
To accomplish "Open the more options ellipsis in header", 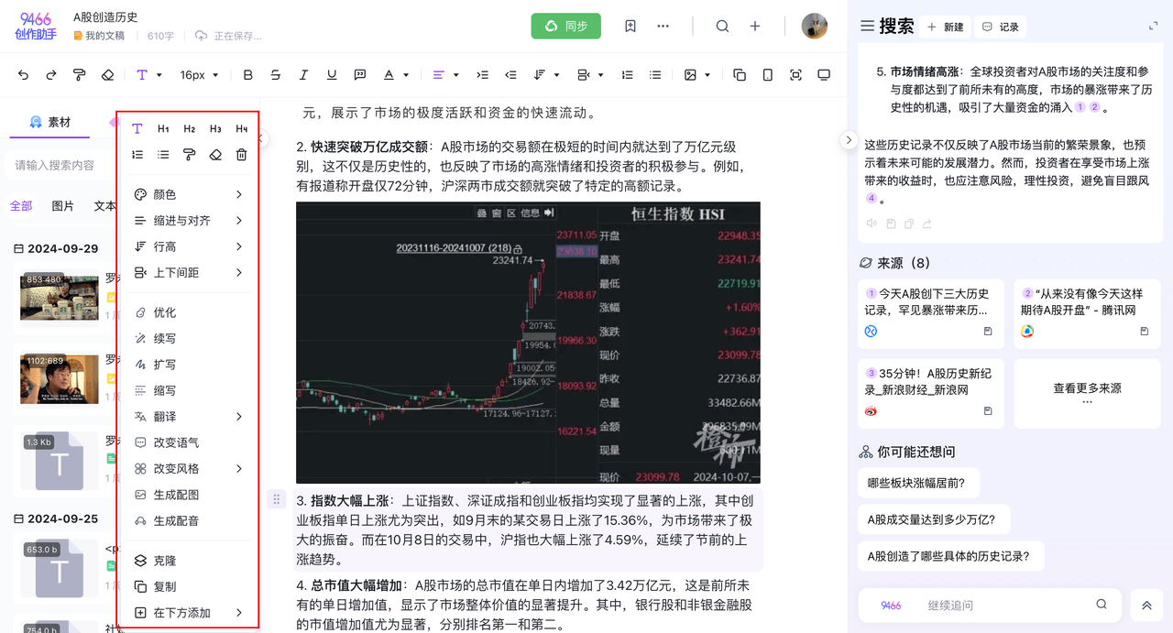I will click(663, 27).
